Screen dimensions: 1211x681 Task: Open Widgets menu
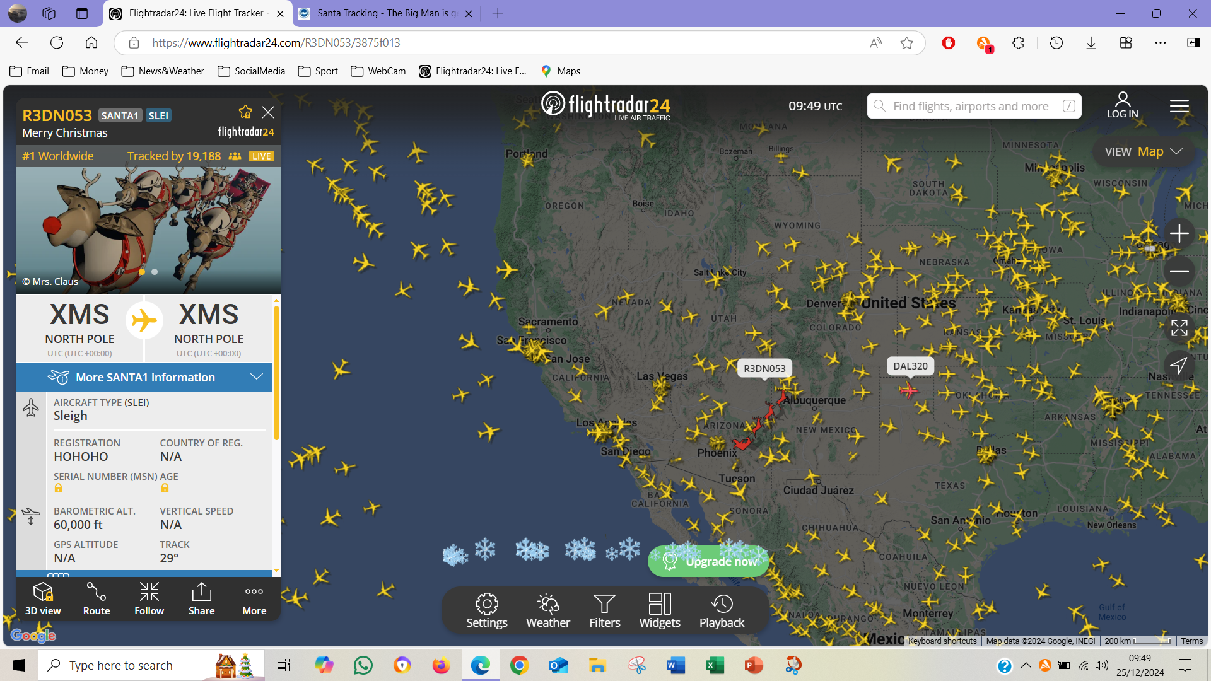coord(660,610)
